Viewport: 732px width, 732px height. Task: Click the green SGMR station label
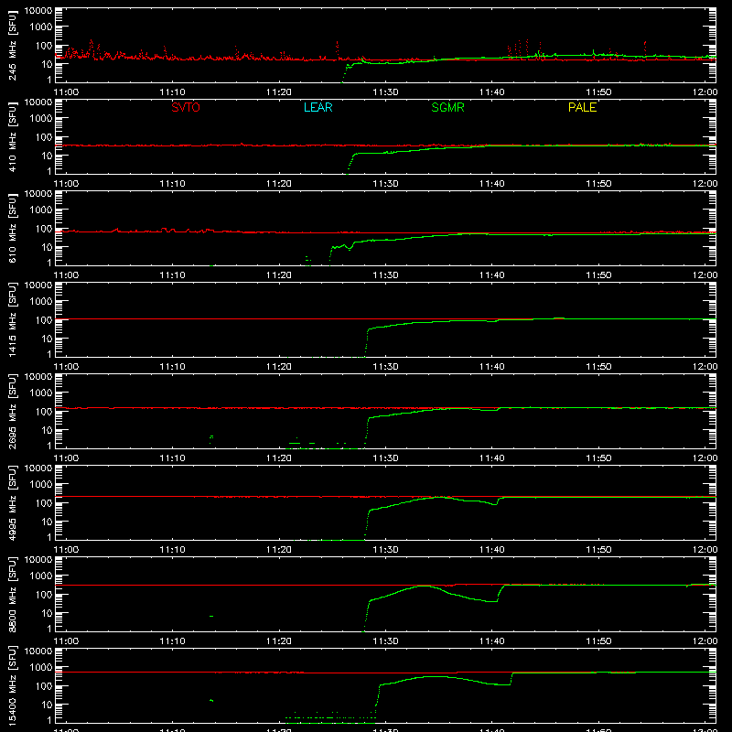(x=447, y=107)
